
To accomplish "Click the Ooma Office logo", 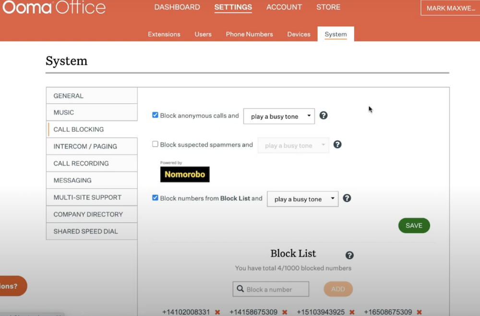I will (54, 7).
